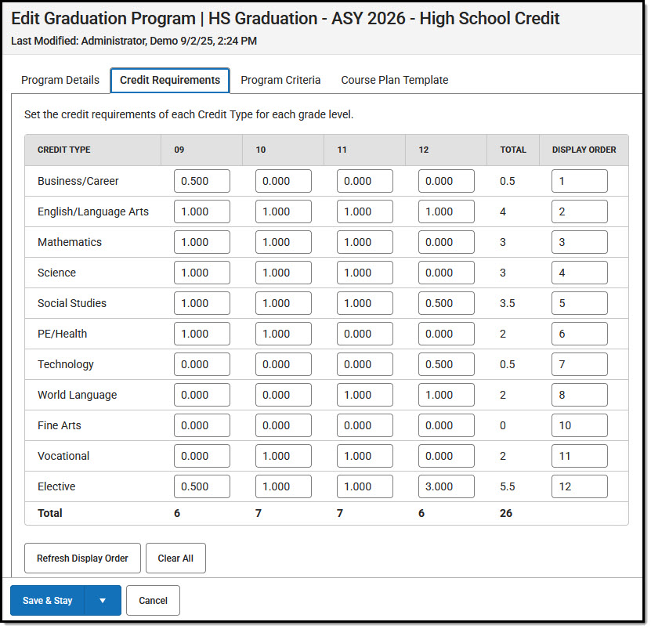651x629 pixels.
Task: Open the Course Plan Template tab
Action: pyautogui.click(x=394, y=80)
